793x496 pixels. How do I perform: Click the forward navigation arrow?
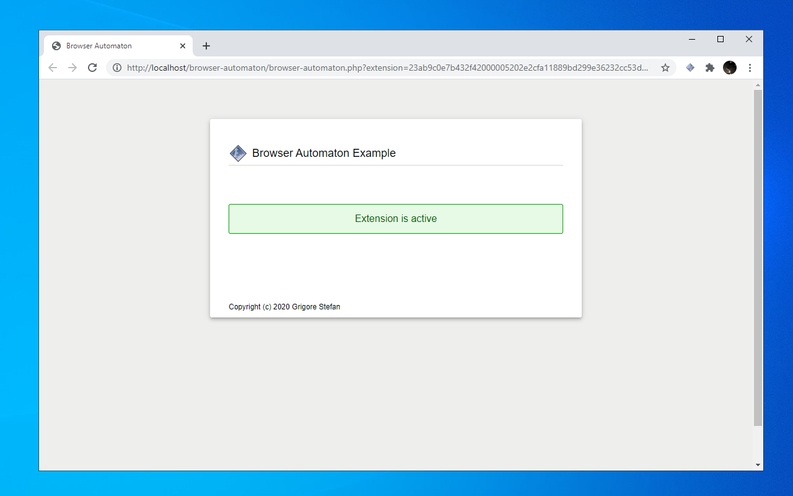(72, 68)
